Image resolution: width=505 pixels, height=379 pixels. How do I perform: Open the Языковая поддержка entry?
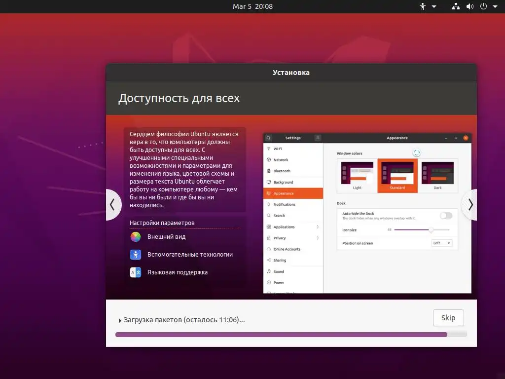click(x=178, y=272)
